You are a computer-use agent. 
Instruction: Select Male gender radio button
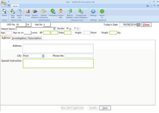[x=70, y=29]
